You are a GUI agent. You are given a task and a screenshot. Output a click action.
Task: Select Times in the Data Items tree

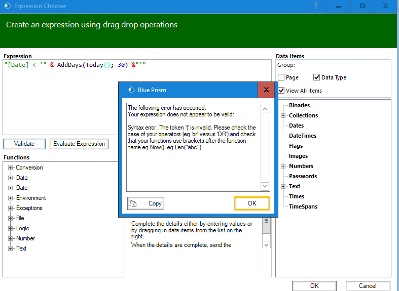point(297,196)
